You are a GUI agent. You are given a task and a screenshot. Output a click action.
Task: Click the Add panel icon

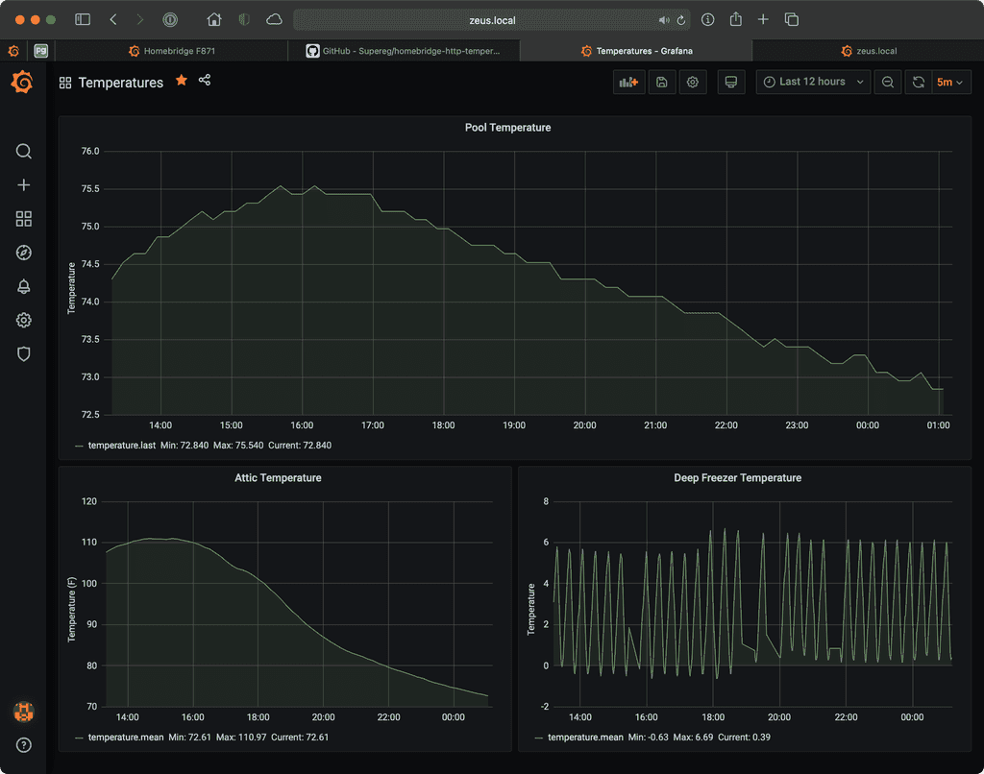629,83
